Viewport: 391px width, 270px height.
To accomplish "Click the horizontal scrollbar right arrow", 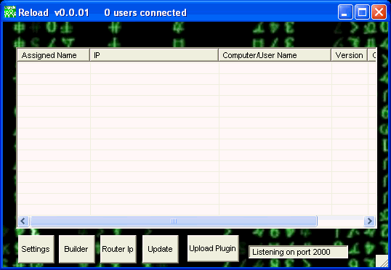I will (x=369, y=221).
